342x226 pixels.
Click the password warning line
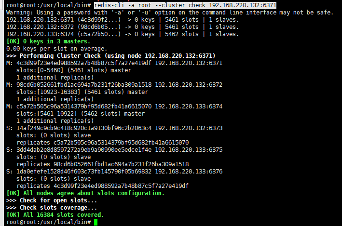pos(170,13)
